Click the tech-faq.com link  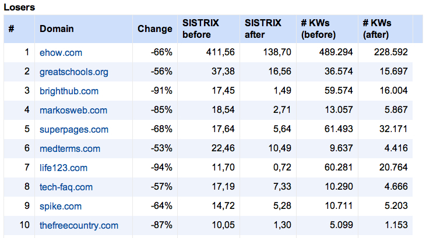point(66,187)
